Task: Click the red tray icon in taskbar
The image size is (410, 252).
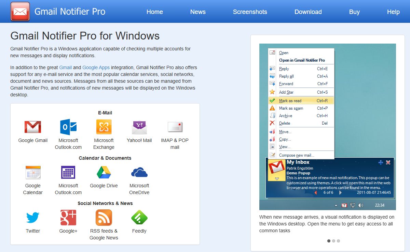Action: (344, 205)
